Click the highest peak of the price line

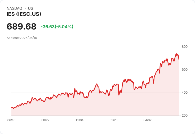point(176,54)
